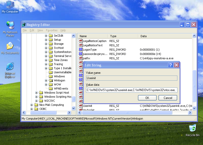Click tree pane horizontal scroll right arrow
The height and width of the screenshot is (145, 203).
(x=69, y=112)
